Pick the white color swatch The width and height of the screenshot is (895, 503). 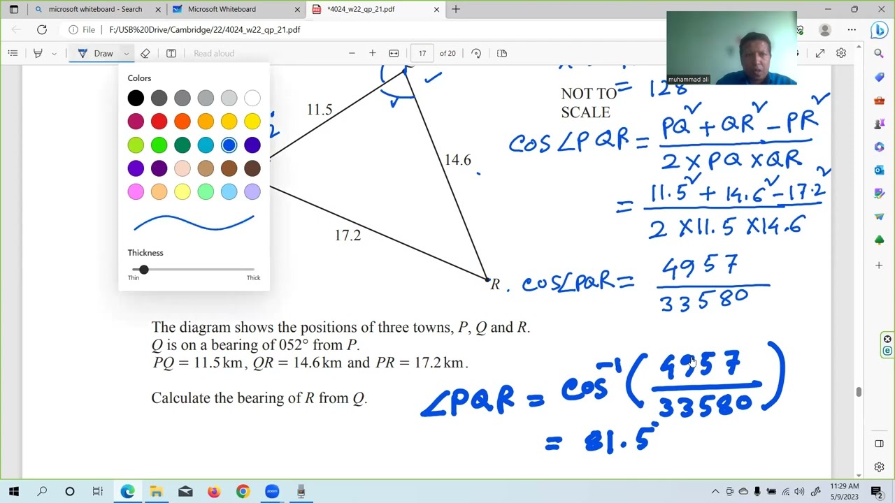tap(252, 99)
